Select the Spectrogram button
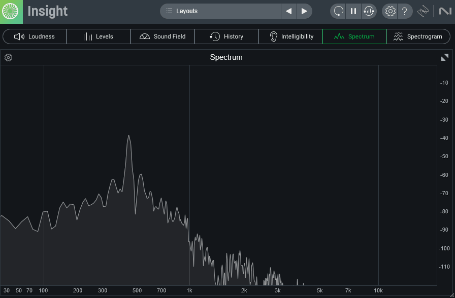This screenshot has width=455, height=298. pyautogui.click(x=418, y=36)
